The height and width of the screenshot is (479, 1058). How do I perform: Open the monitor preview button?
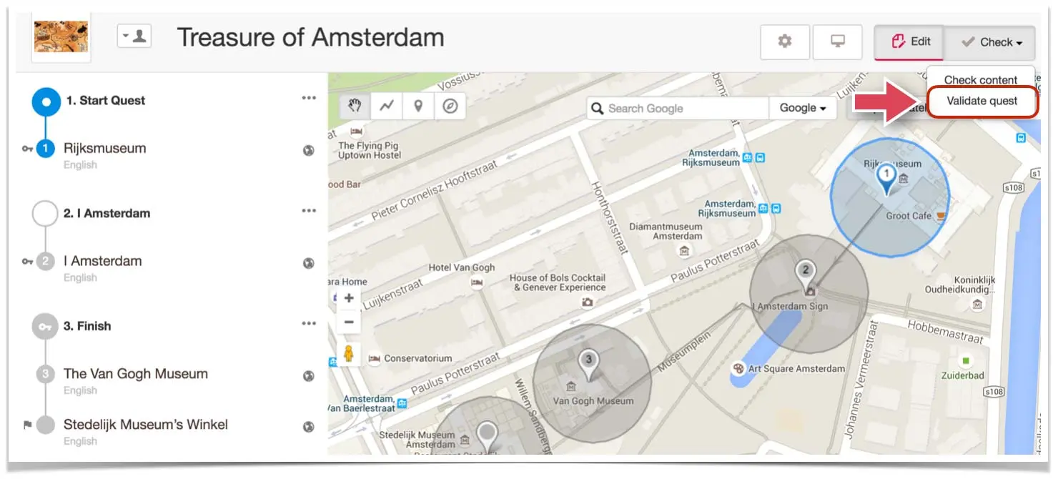[838, 42]
